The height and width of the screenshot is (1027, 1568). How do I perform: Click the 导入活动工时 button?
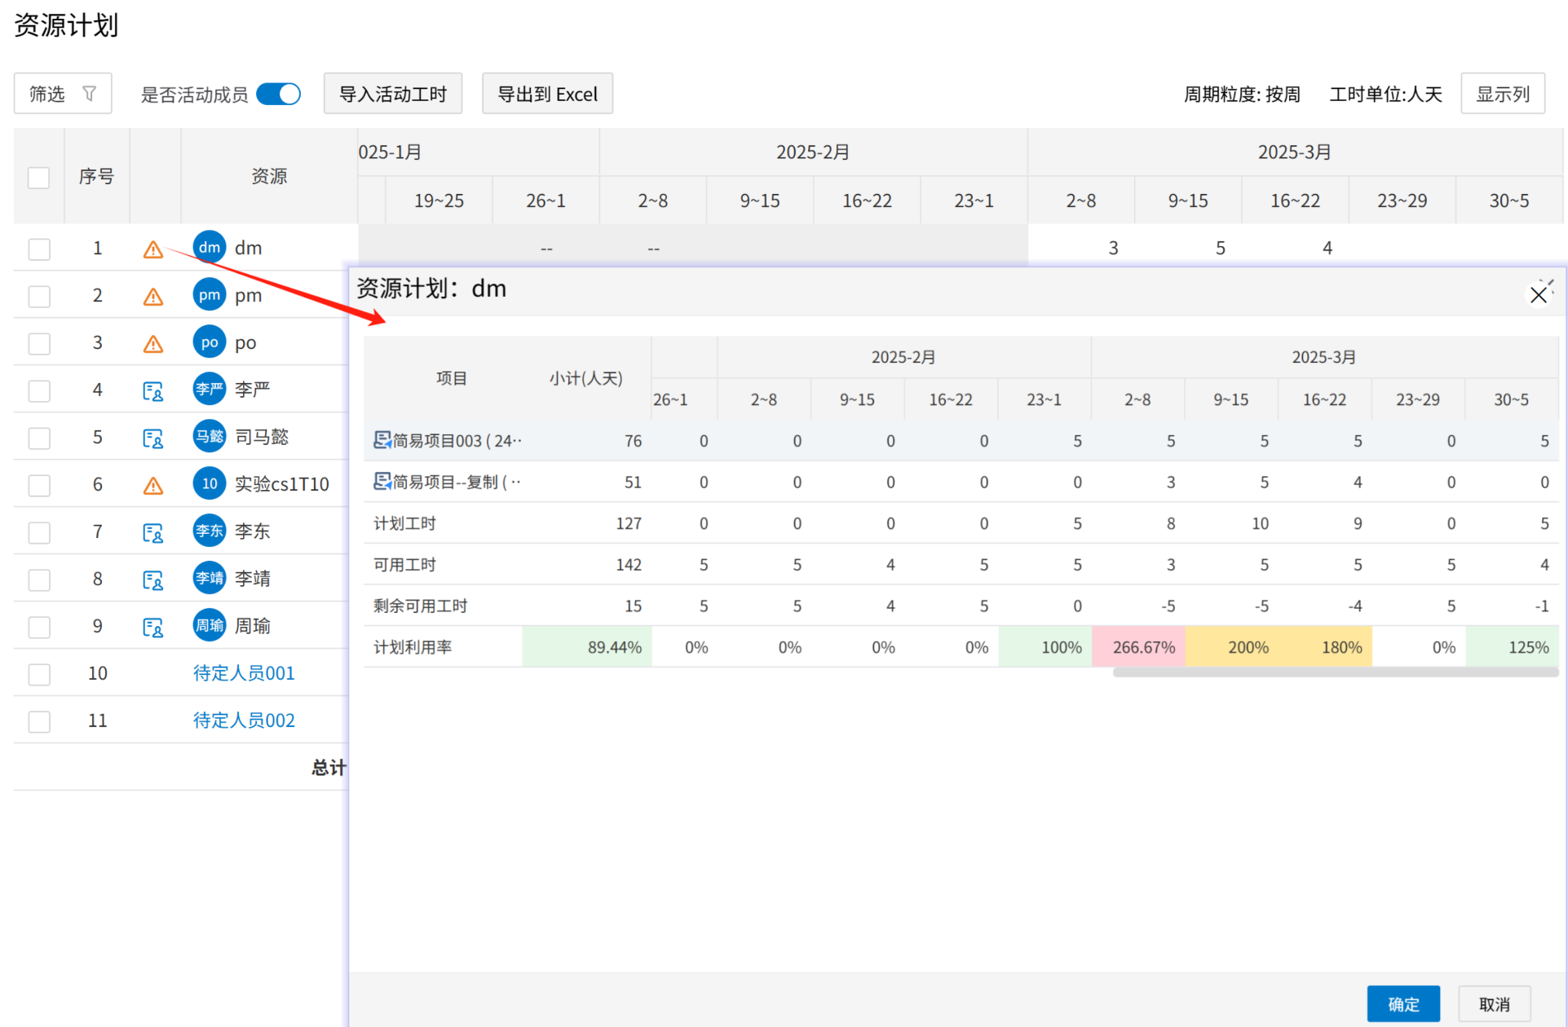coord(393,94)
